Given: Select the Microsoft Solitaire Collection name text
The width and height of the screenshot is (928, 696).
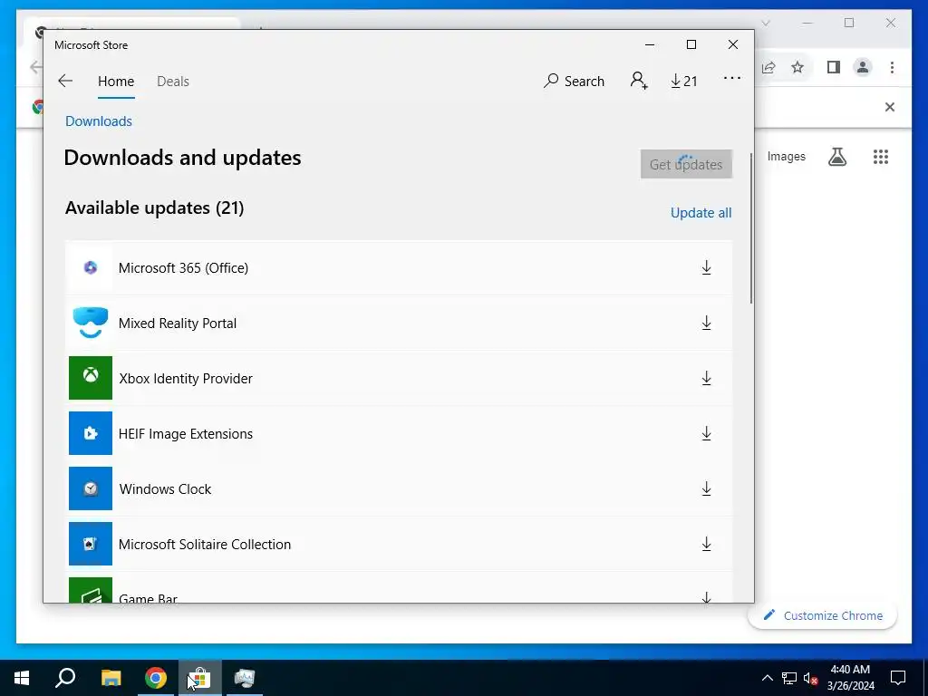Looking at the screenshot, I should click(205, 545).
